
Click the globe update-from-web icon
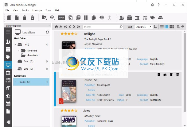point(102,17)
